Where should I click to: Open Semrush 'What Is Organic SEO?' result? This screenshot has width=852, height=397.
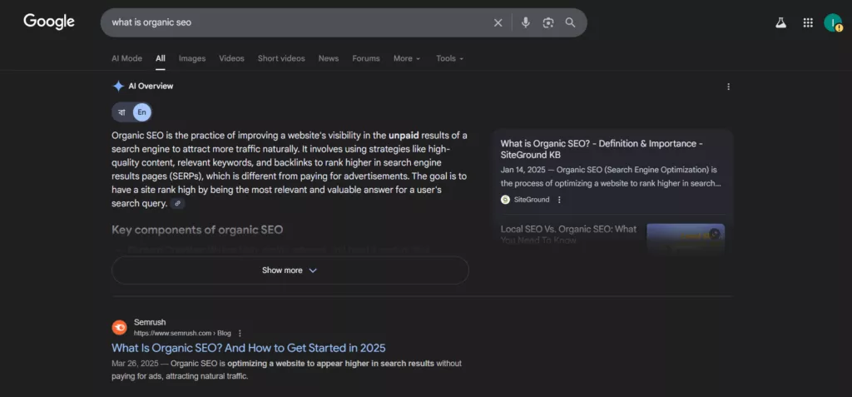click(248, 348)
